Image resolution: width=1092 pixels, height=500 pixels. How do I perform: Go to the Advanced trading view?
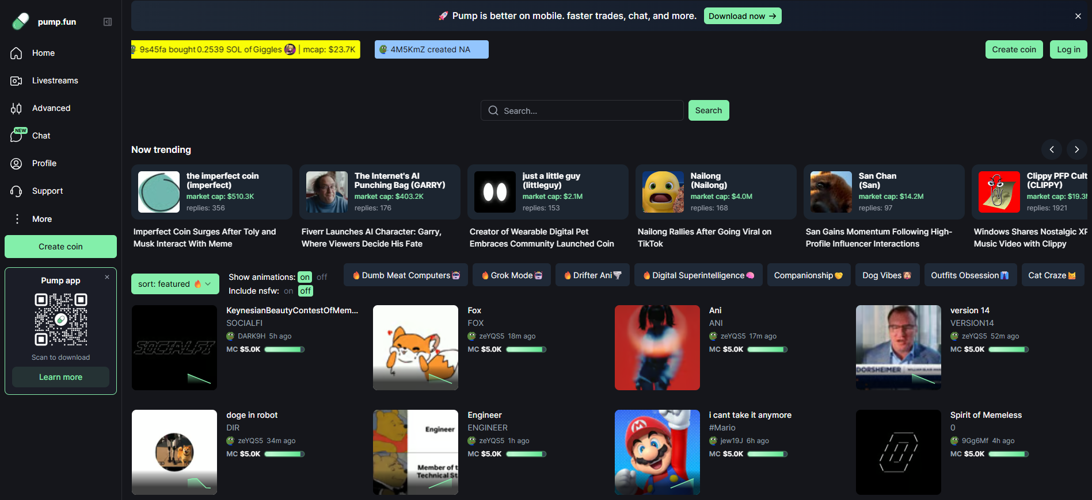point(51,108)
